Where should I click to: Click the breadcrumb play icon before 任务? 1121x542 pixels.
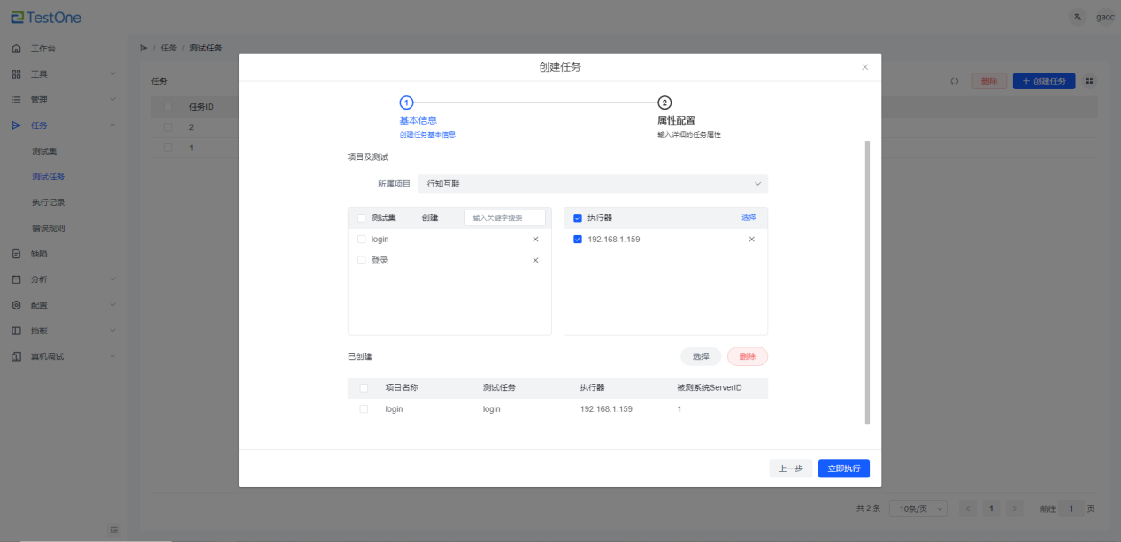143,48
